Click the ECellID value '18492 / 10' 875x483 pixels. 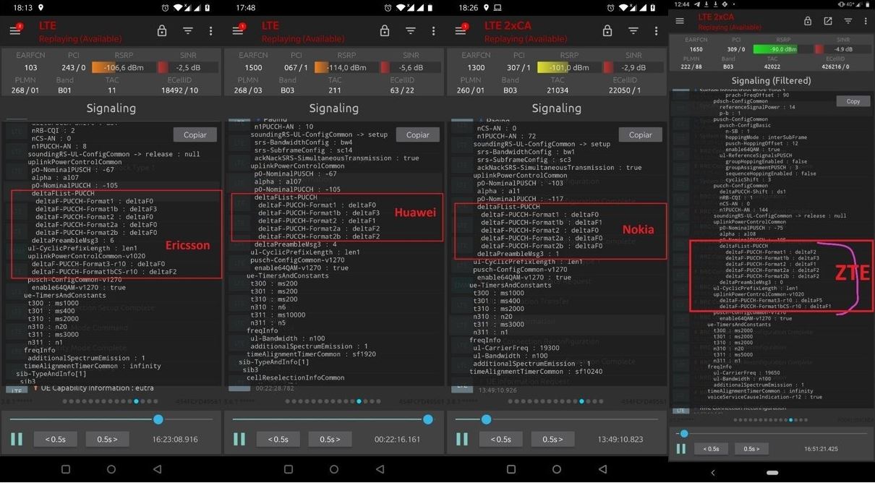[179, 90]
